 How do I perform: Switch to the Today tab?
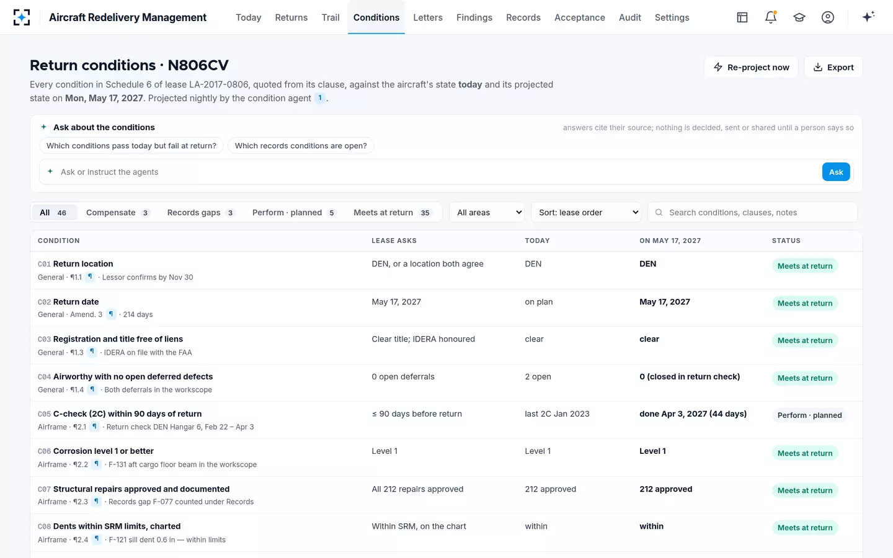[248, 17]
